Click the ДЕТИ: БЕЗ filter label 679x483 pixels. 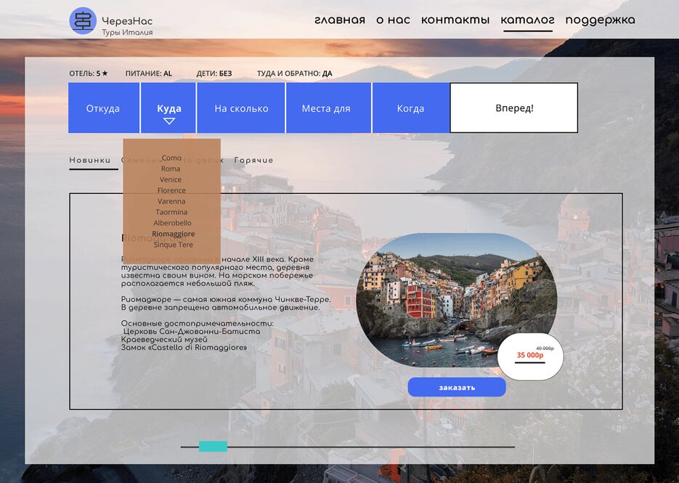(214, 73)
